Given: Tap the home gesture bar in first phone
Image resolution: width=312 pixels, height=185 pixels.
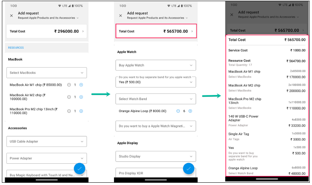Looking at the screenshot, I should click(x=47, y=180).
